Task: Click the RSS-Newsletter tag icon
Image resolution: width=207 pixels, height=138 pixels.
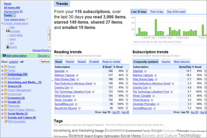Action: pyautogui.click(x=6, y=121)
